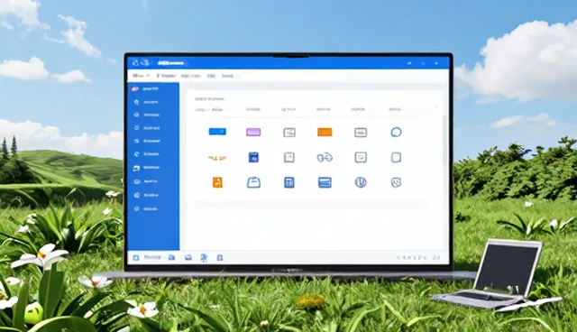
Task: Open the tray-shaped icon in the taskbar
Action: [188, 257]
